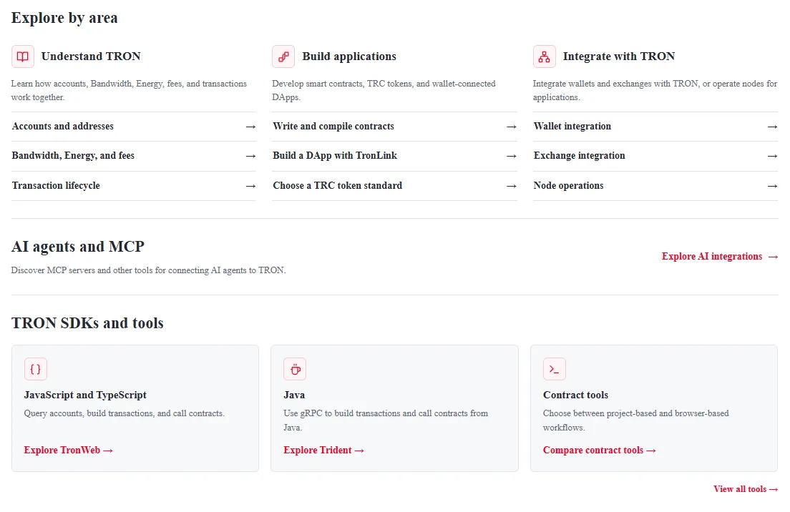790x512 pixels.
Task: Click View all tools
Action: [746, 489]
